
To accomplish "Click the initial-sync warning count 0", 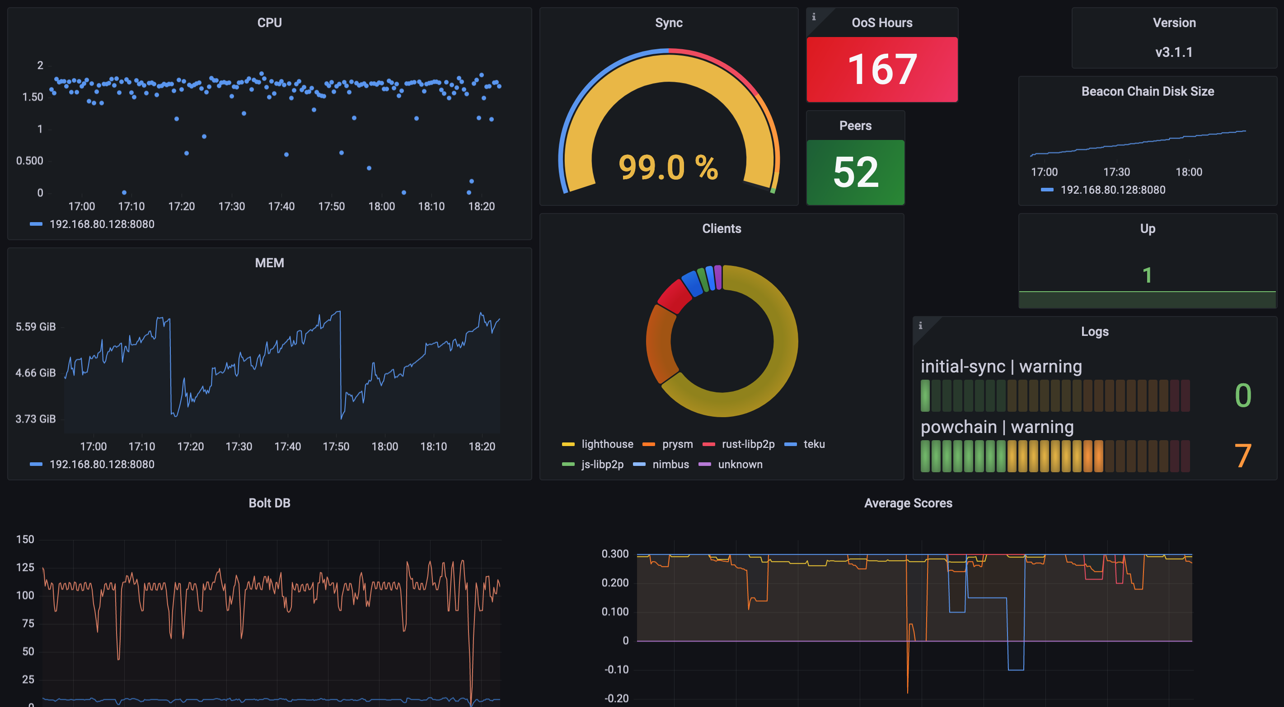I will [x=1242, y=395].
